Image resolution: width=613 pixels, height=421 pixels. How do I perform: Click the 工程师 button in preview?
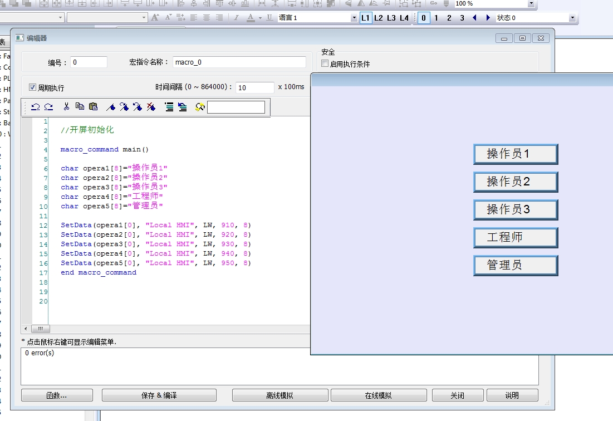point(516,238)
